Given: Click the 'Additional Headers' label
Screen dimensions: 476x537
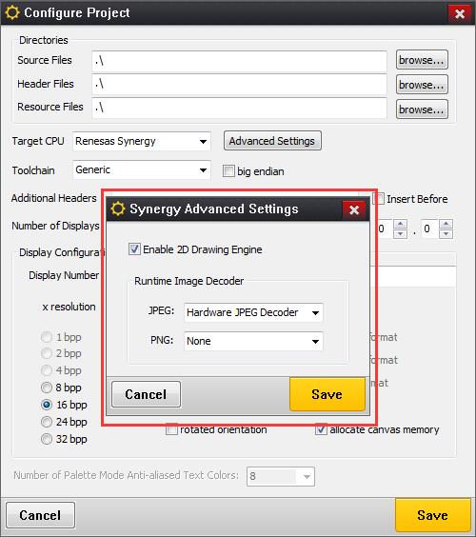Looking at the screenshot, I should pyautogui.click(x=54, y=198).
